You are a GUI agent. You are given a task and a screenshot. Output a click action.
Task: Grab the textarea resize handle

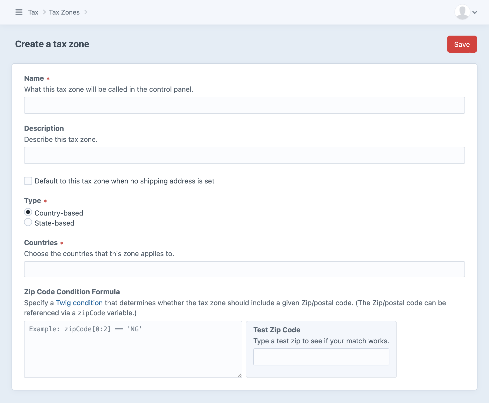239,375
